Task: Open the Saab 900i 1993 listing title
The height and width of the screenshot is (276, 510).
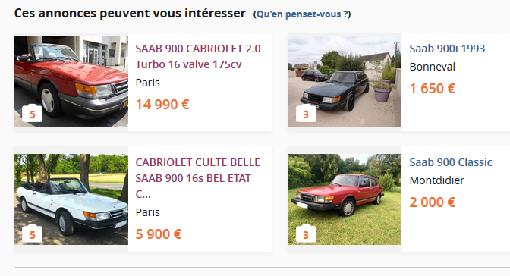Action: tap(447, 49)
